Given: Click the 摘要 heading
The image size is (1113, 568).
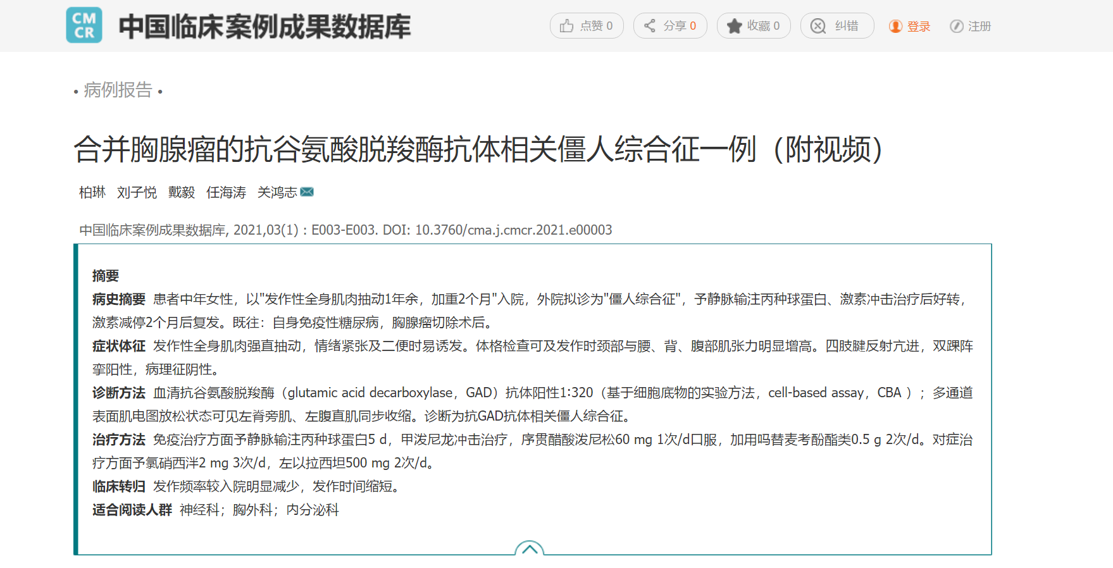Looking at the screenshot, I should pyautogui.click(x=106, y=276).
